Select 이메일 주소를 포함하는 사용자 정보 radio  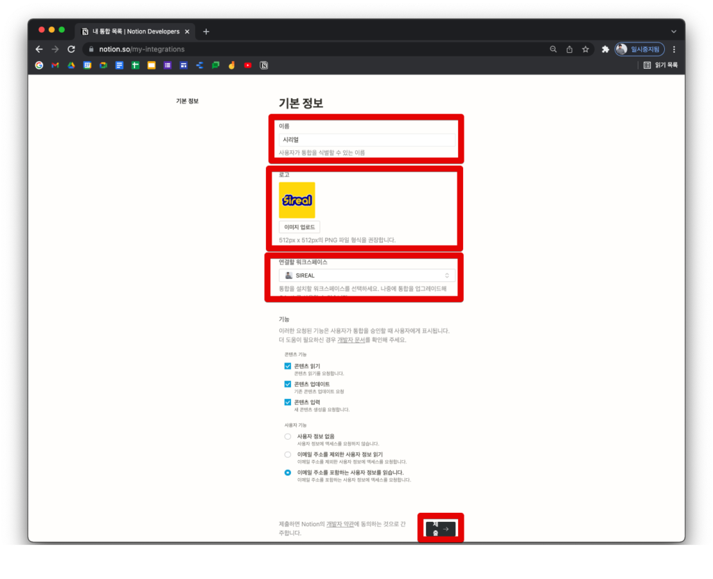click(x=288, y=473)
